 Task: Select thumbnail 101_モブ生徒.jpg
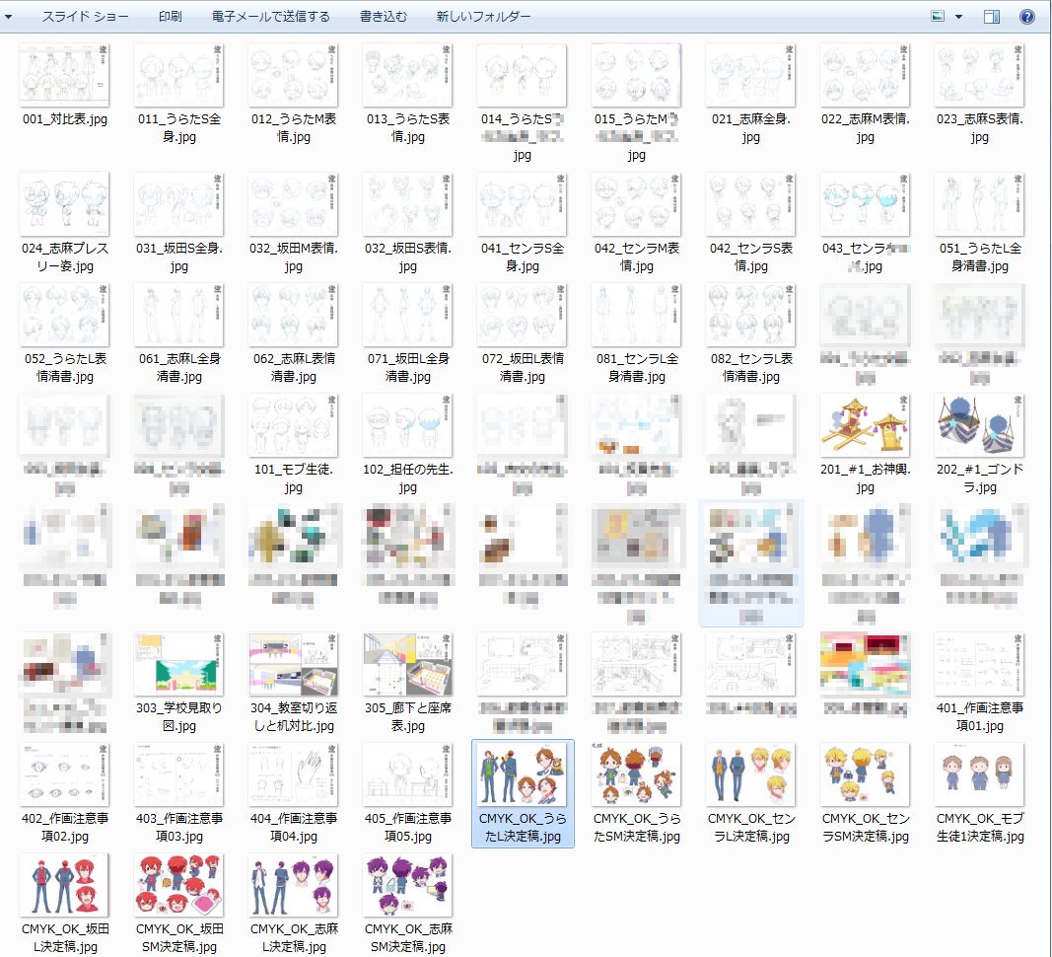click(x=293, y=426)
